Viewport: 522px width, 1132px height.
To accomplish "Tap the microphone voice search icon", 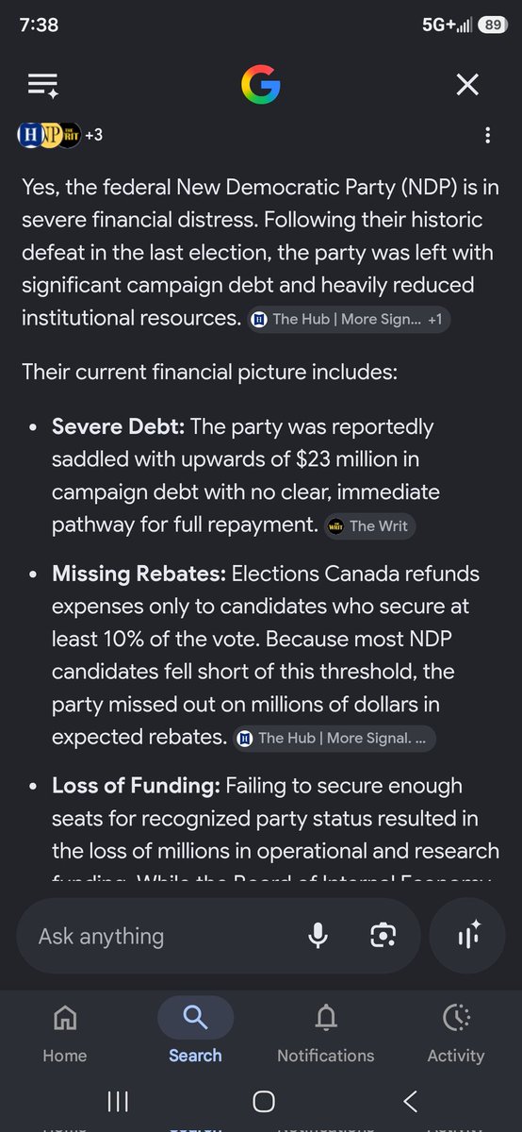I will click(318, 936).
